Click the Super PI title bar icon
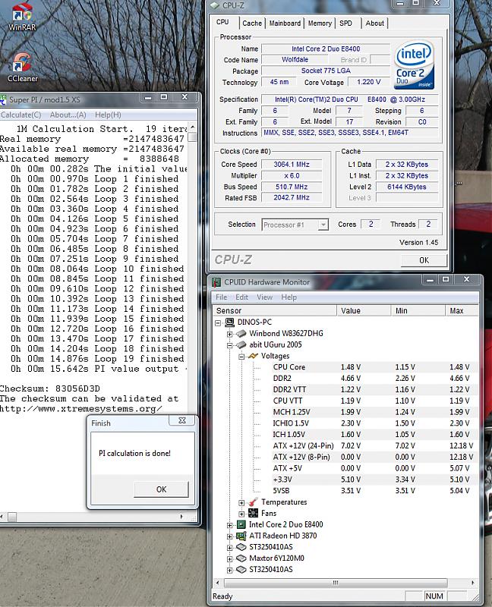 [x=3, y=99]
